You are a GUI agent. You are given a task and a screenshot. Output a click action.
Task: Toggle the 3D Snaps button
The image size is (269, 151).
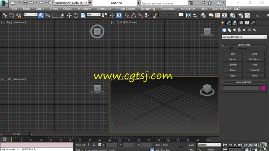(127, 15)
